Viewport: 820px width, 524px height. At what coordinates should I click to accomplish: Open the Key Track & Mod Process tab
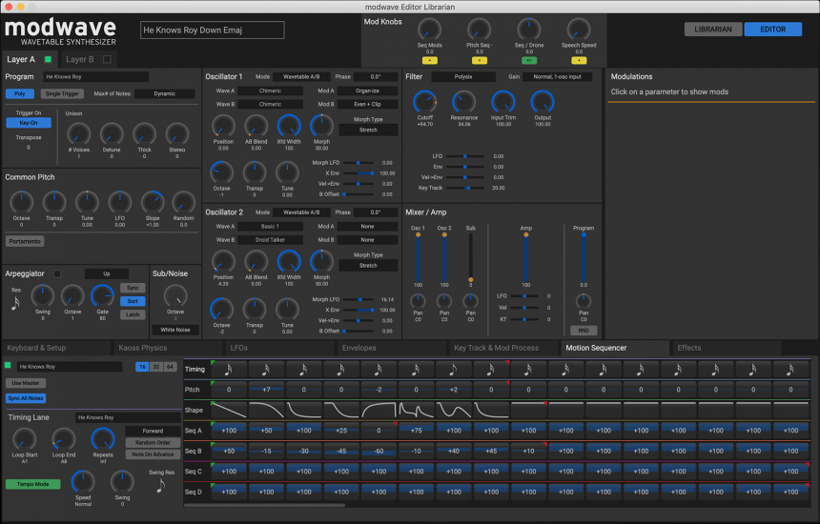(503, 348)
